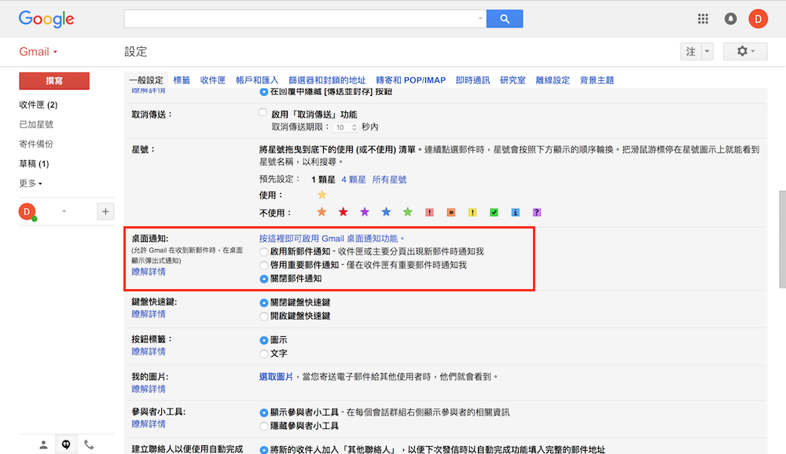Open Hangouts conversations tab icon
Viewport: 786px width, 454px height.
pyautogui.click(x=67, y=445)
